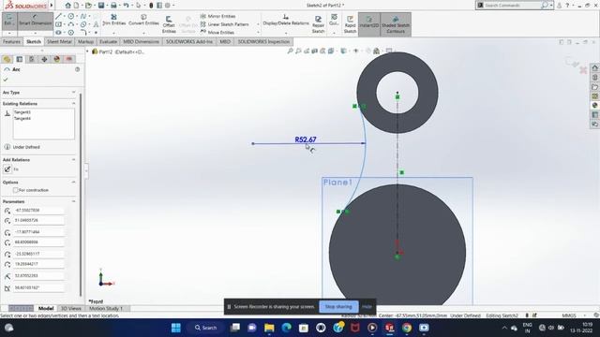Click the Save icon in title toolbar

click(101, 6)
